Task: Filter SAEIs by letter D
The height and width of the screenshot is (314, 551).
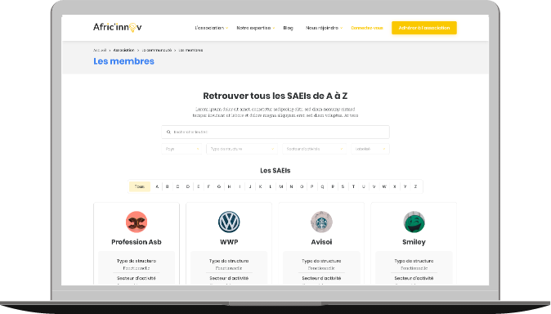Action: coord(188,186)
